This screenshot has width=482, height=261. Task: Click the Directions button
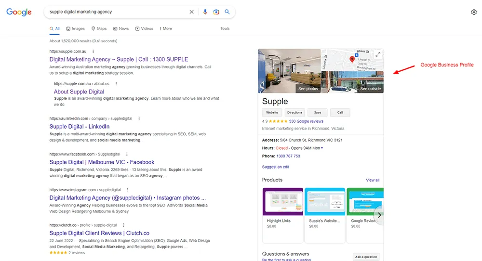tap(295, 112)
